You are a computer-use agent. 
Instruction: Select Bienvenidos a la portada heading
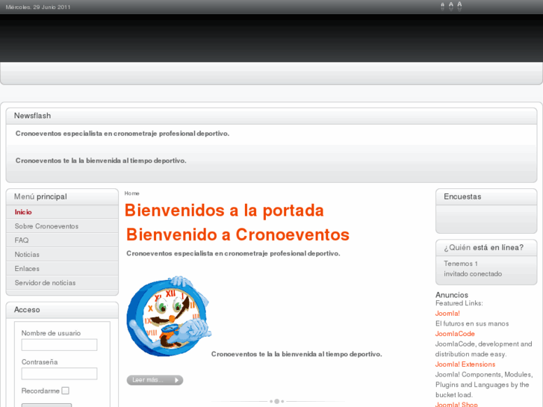point(224,211)
